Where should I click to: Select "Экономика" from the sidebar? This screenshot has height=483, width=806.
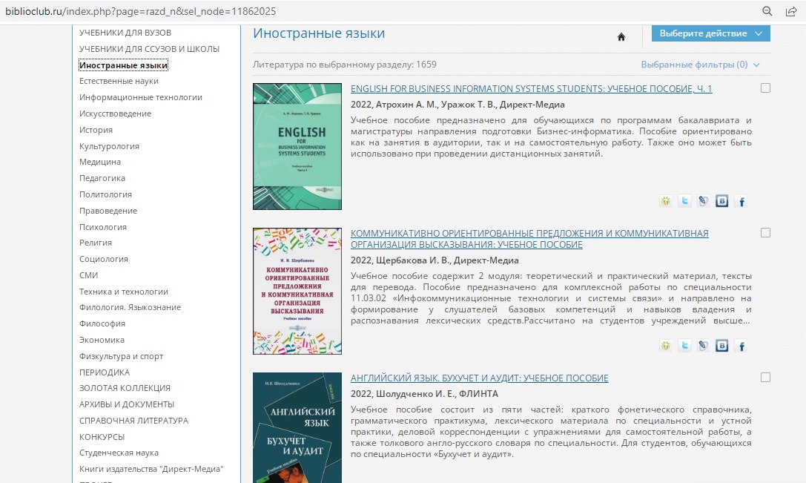(x=102, y=340)
